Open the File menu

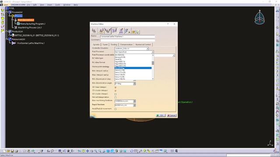pos(28,5)
